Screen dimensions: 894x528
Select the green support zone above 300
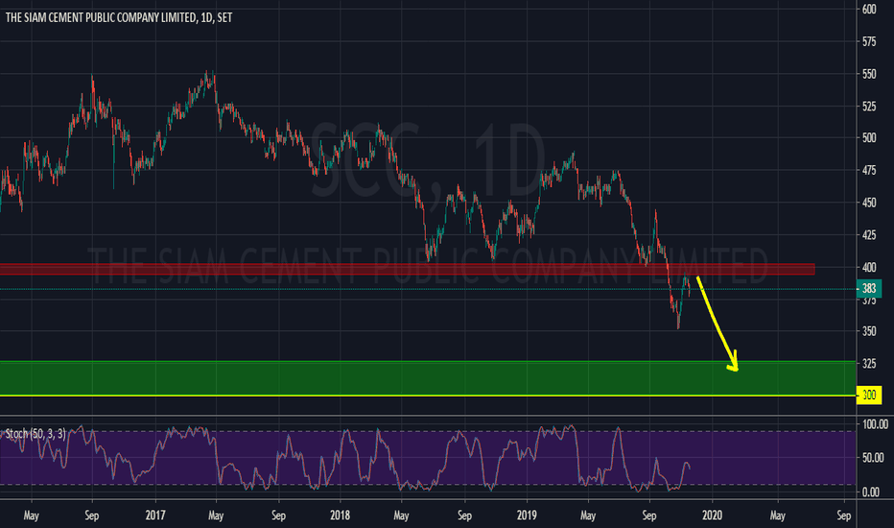pos(428,377)
